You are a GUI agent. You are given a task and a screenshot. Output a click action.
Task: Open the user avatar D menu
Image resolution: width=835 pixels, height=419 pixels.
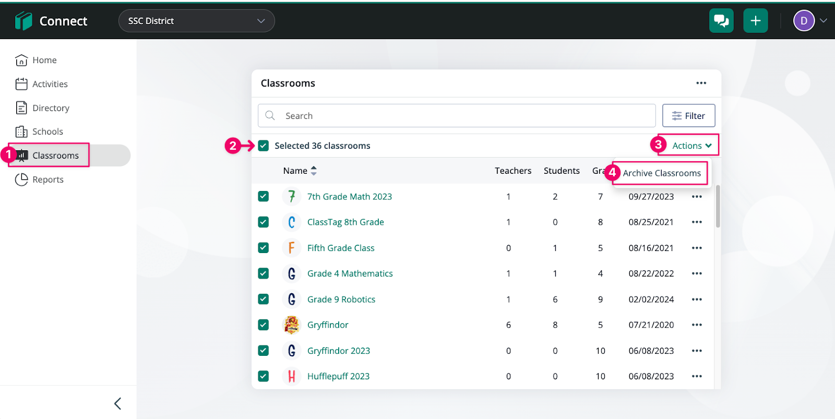pyautogui.click(x=804, y=21)
